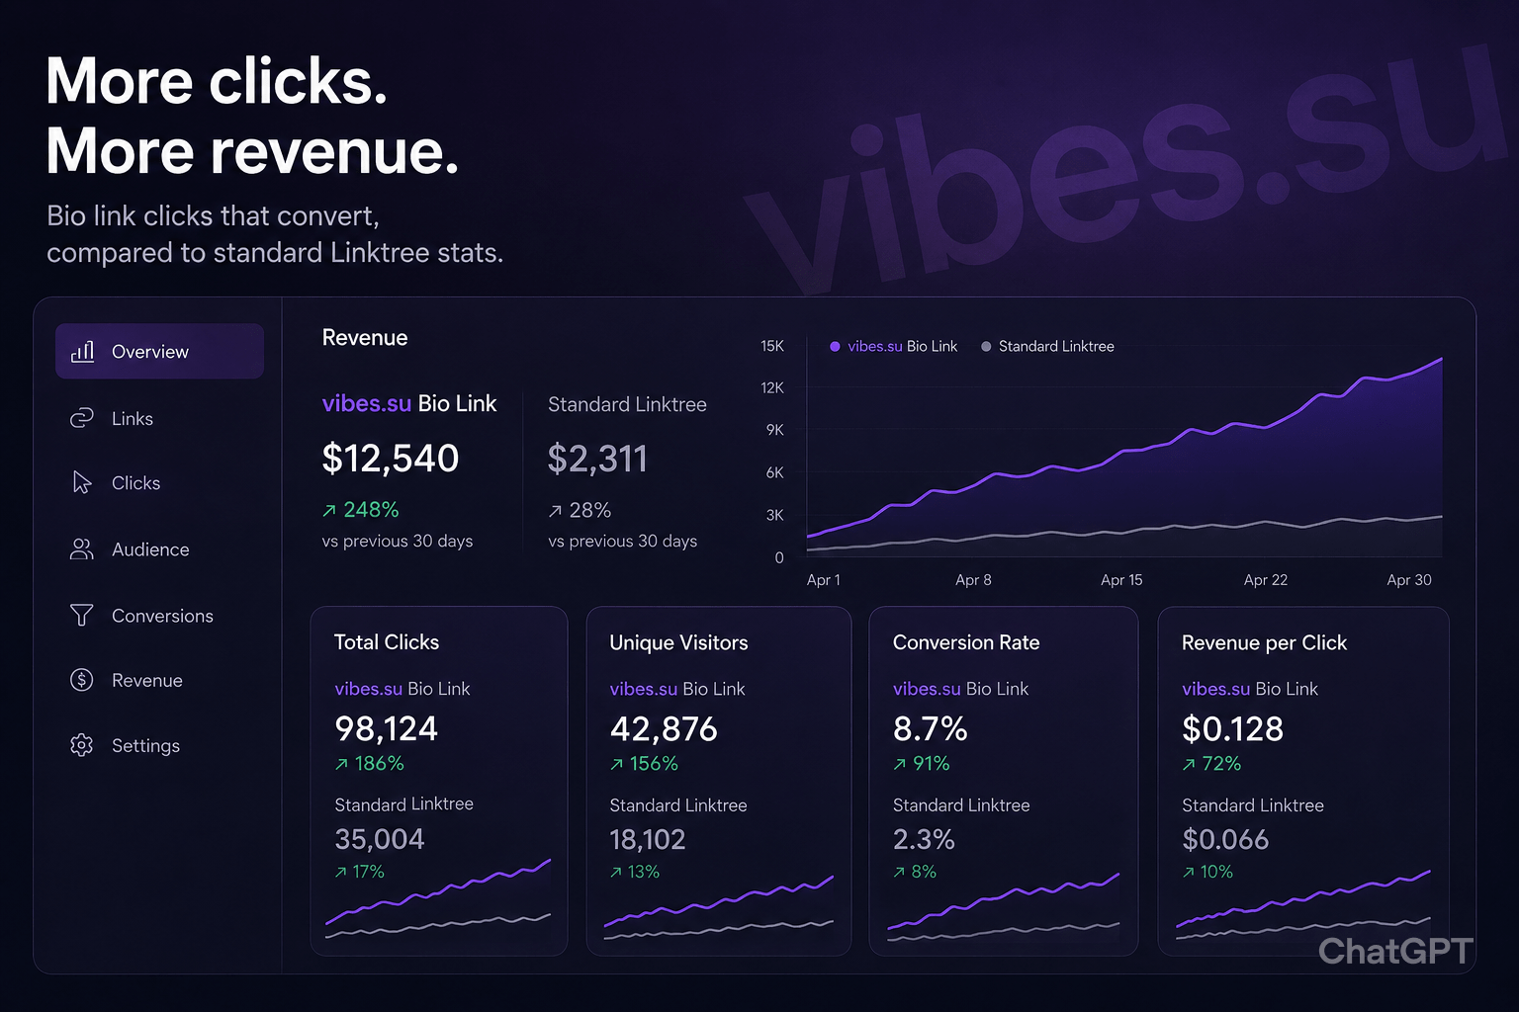Click the gray arrow beside 28%
Viewport: 1519px width, 1012px height.
pos(556,511)
